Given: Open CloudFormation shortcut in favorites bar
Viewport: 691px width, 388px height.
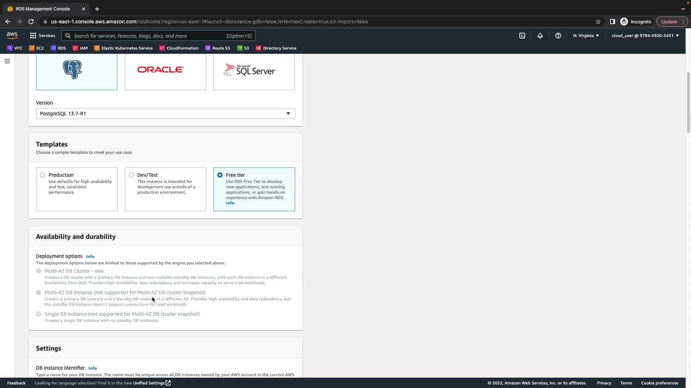Looking at the screenshot, I should pos(179,48).
